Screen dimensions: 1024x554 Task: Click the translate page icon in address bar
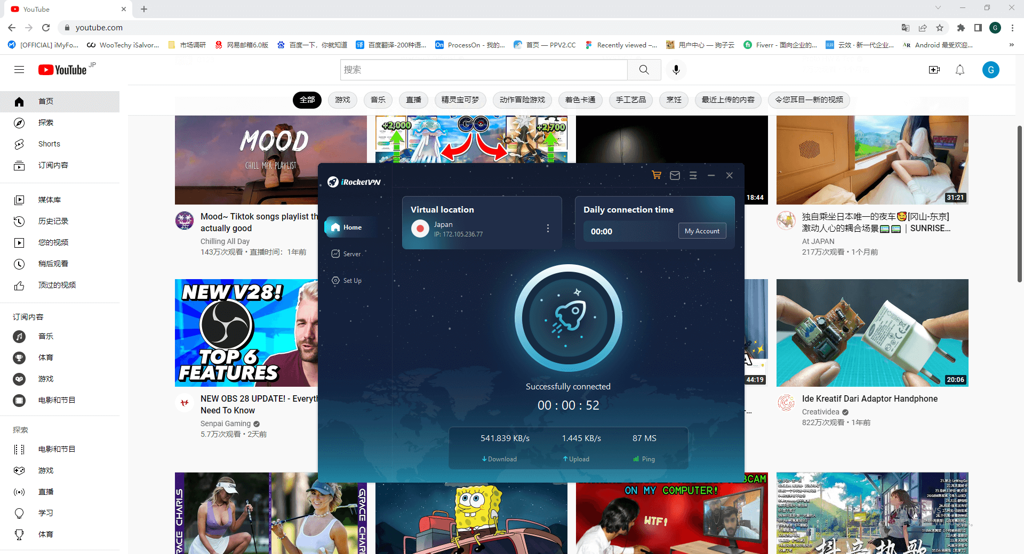(x=906, y=28)
